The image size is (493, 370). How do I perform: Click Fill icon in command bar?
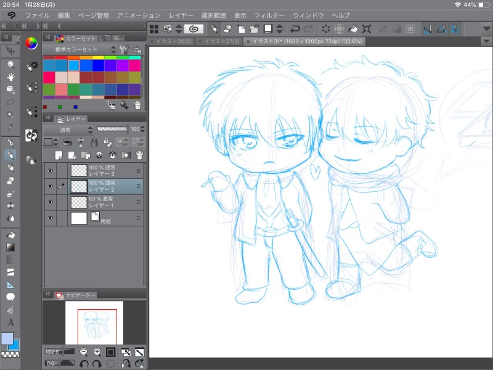click(352, 29)
